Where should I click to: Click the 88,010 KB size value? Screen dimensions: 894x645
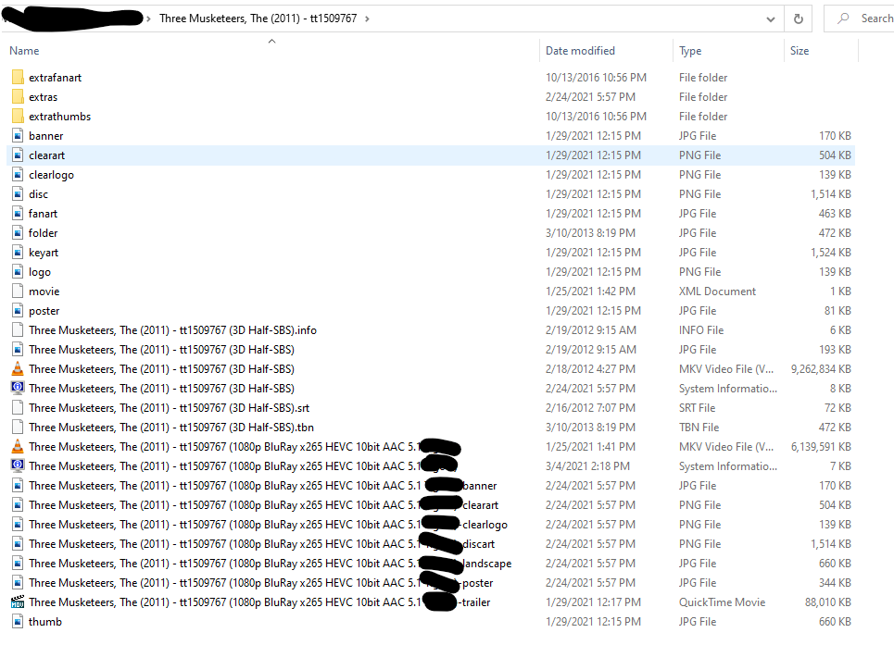tap(828, 602)
